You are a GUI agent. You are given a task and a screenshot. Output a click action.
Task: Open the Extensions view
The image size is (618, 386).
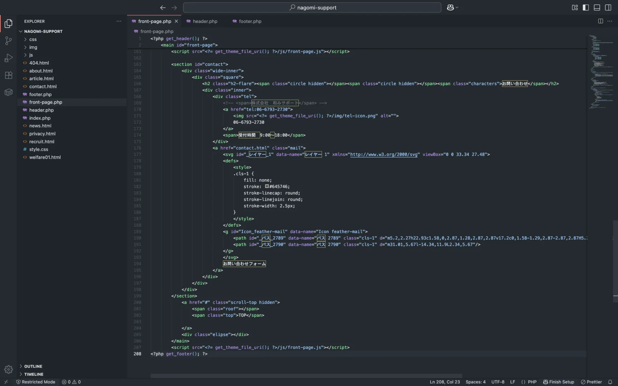pyautogui.click(x=8, y=75)
